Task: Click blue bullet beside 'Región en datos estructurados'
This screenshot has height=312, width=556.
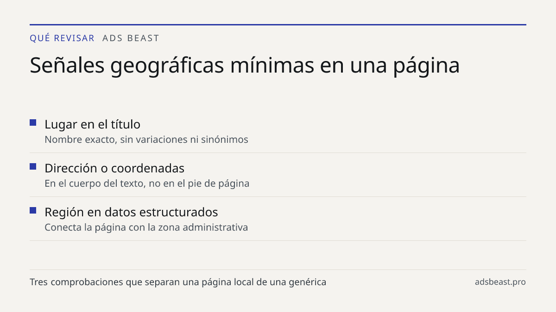Action: pos(33,210)
